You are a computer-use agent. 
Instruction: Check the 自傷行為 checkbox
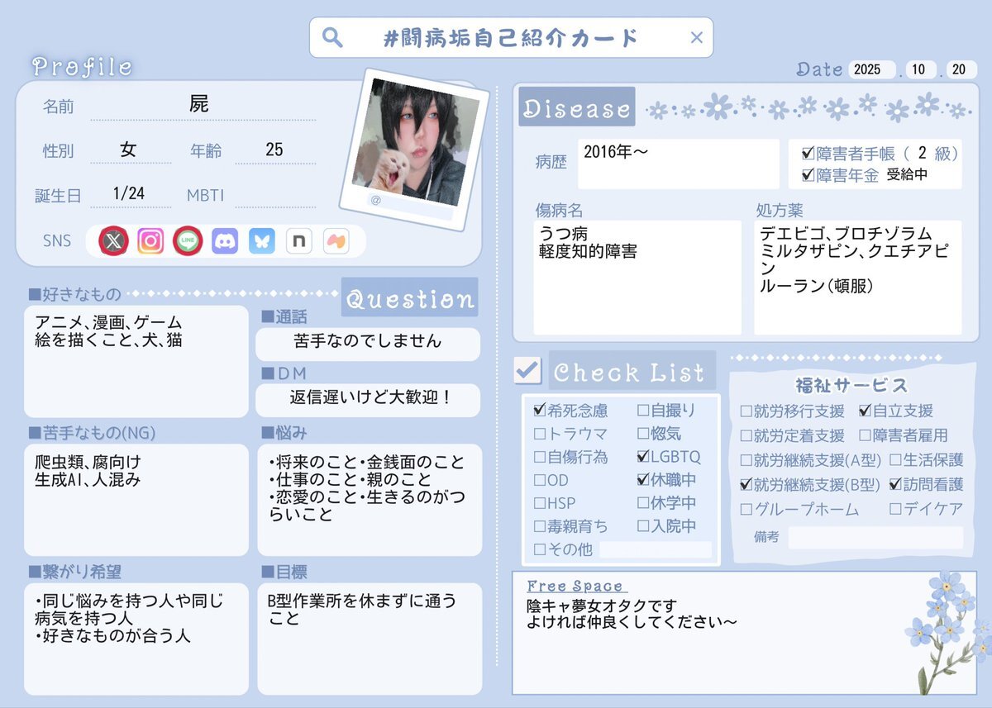(x=540, y=456)
